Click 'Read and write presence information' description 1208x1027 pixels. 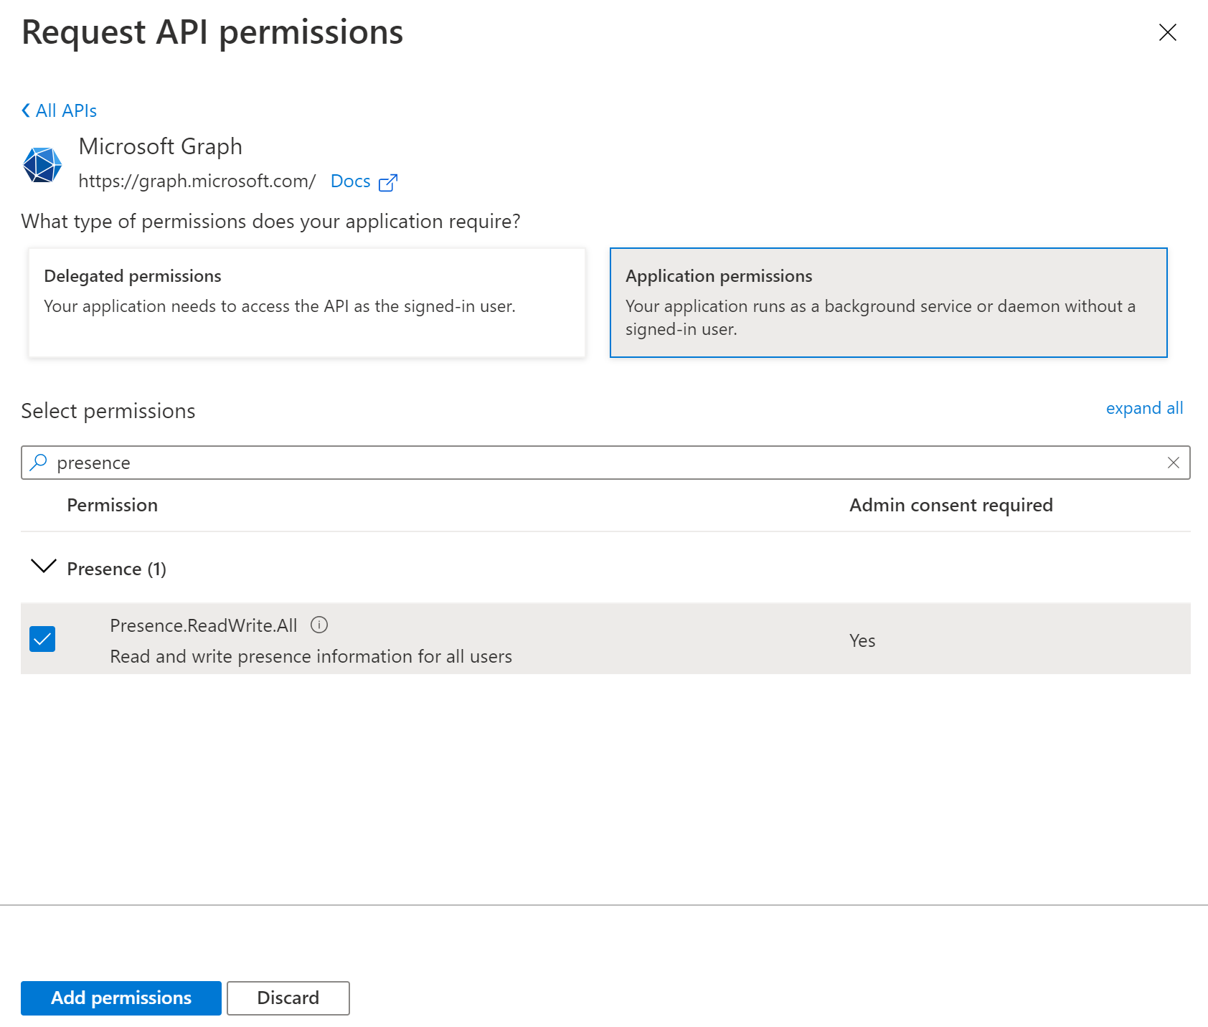(311, 656)
